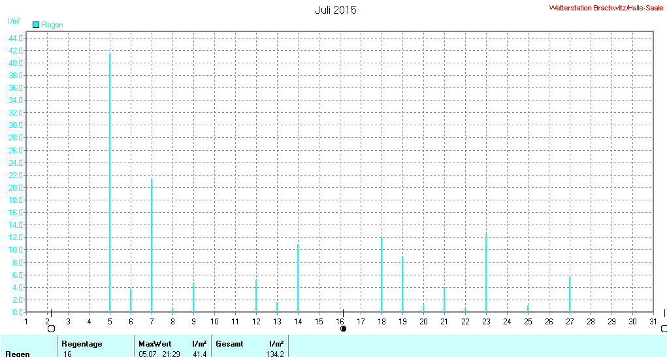
Task: Click the tallest rain bar on day 5
Action: point(110,183)
